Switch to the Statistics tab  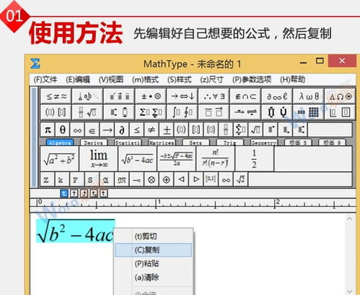(128, 142)
